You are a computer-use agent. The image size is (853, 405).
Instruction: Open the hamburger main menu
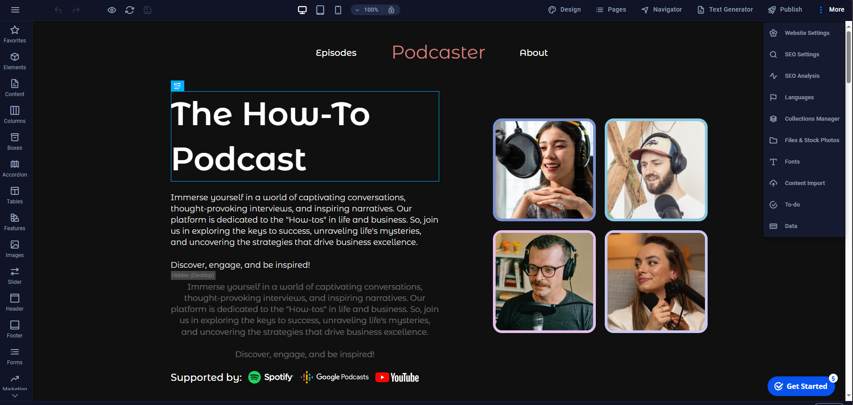coord(15,10)
